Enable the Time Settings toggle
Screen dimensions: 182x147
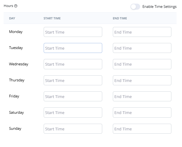coord(135,7)
